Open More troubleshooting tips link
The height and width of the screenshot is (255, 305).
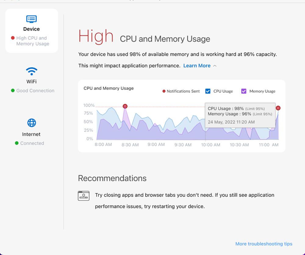264,244
